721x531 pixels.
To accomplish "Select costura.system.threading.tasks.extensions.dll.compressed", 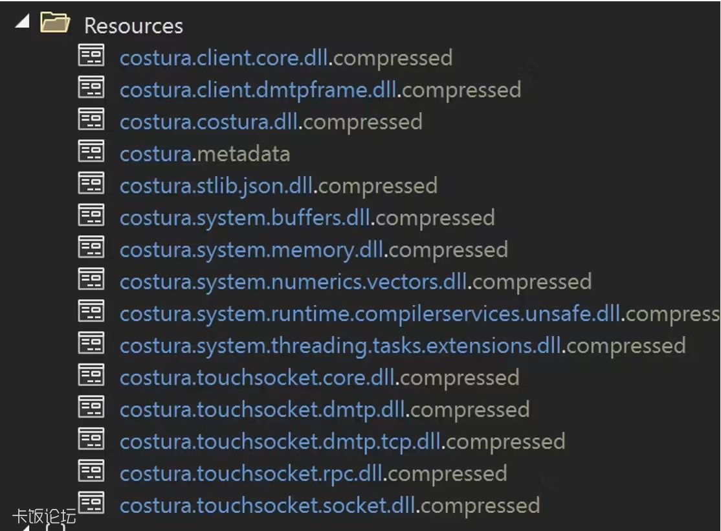I will coord(403,346).
